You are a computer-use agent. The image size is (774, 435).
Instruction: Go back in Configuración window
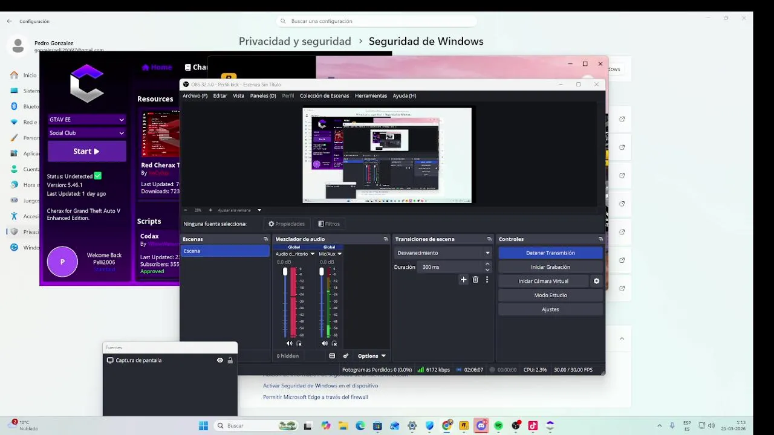[x=9, y=21]
